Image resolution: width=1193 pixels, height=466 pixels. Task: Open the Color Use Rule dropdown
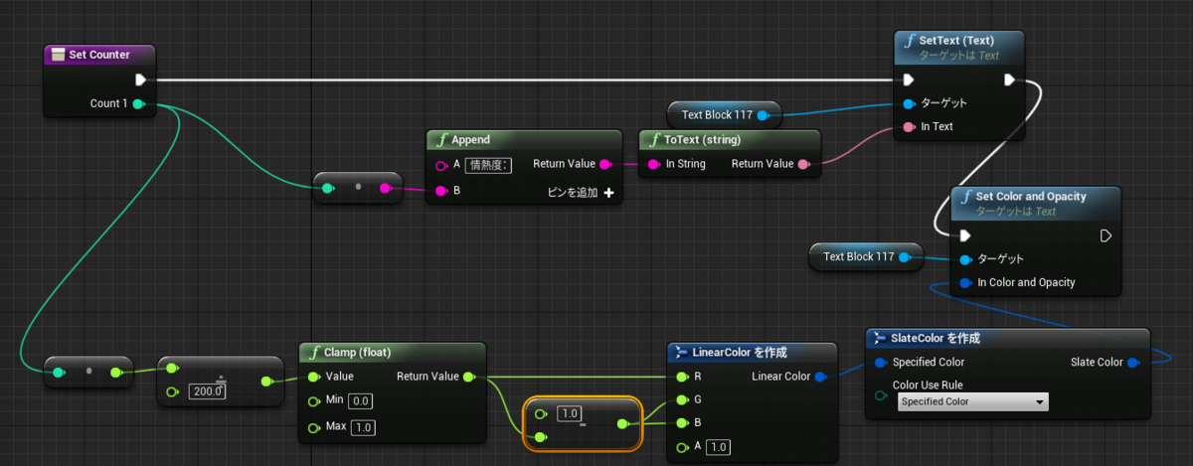[x=972, y=402]
